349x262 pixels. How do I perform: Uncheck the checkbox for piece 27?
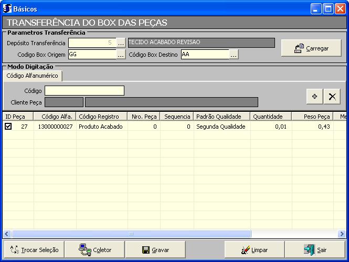pyautogui.click(x=8, y=127)
